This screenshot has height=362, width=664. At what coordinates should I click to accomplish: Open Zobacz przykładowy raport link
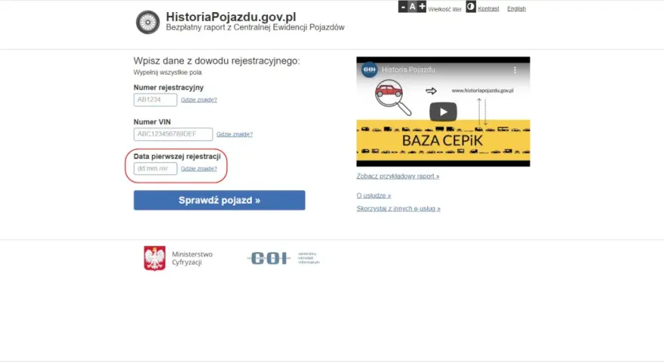(x=398, y=176)
